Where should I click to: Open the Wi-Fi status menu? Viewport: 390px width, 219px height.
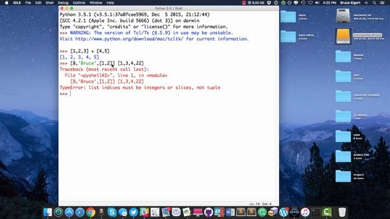point(310,2)
